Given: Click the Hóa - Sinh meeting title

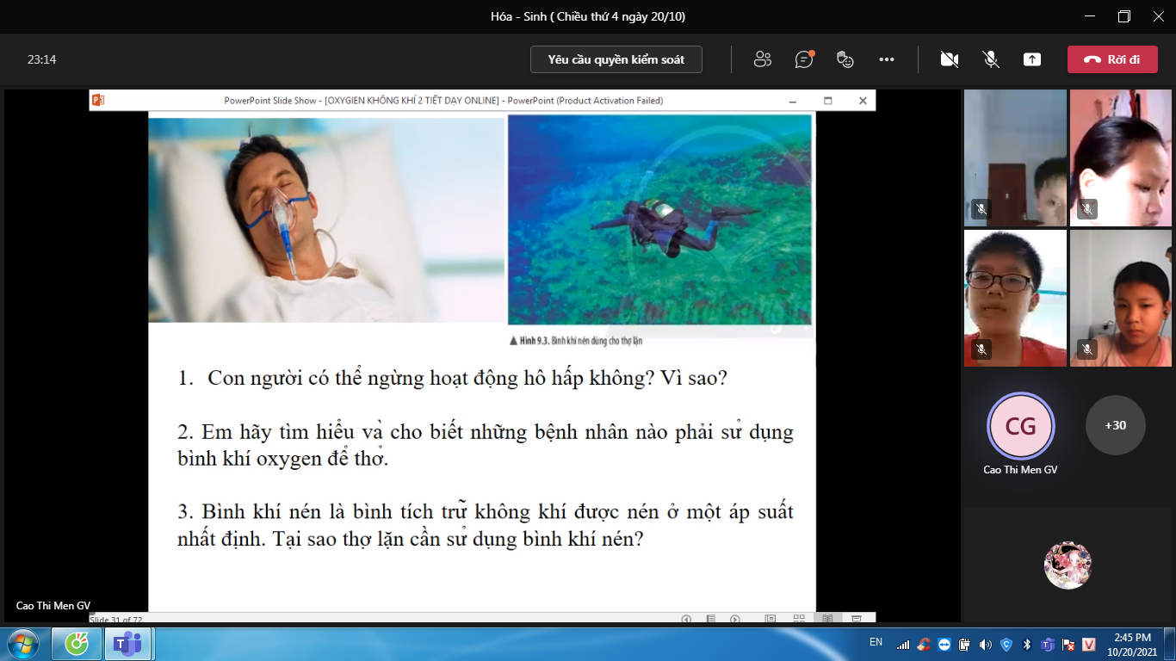Looking at the screenshot, I should pos(588,16).
